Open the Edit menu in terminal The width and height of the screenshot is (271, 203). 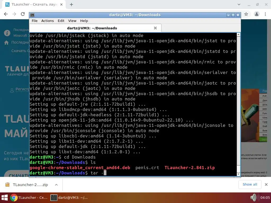[x=61, y=21]
